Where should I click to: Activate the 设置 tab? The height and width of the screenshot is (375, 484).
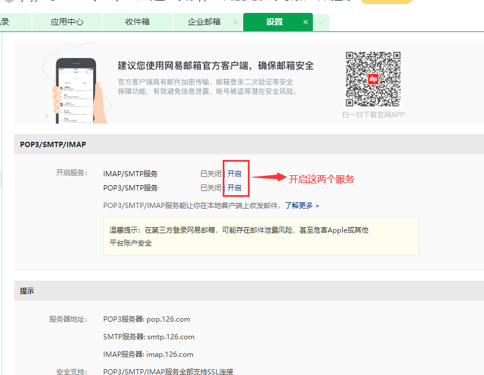[x=274, y=22]
